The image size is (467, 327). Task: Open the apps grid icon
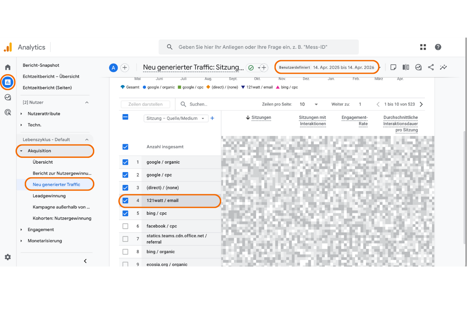click(x=423, y=47)
